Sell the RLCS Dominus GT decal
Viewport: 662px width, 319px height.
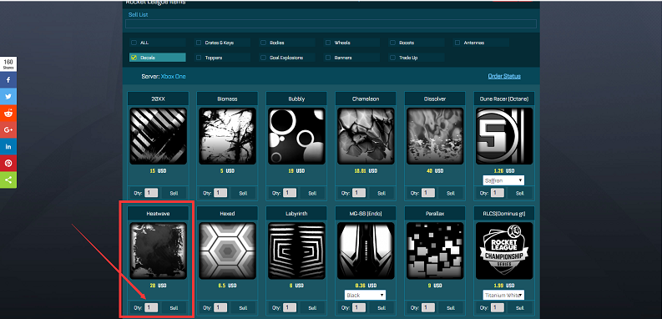pos(520,308)
